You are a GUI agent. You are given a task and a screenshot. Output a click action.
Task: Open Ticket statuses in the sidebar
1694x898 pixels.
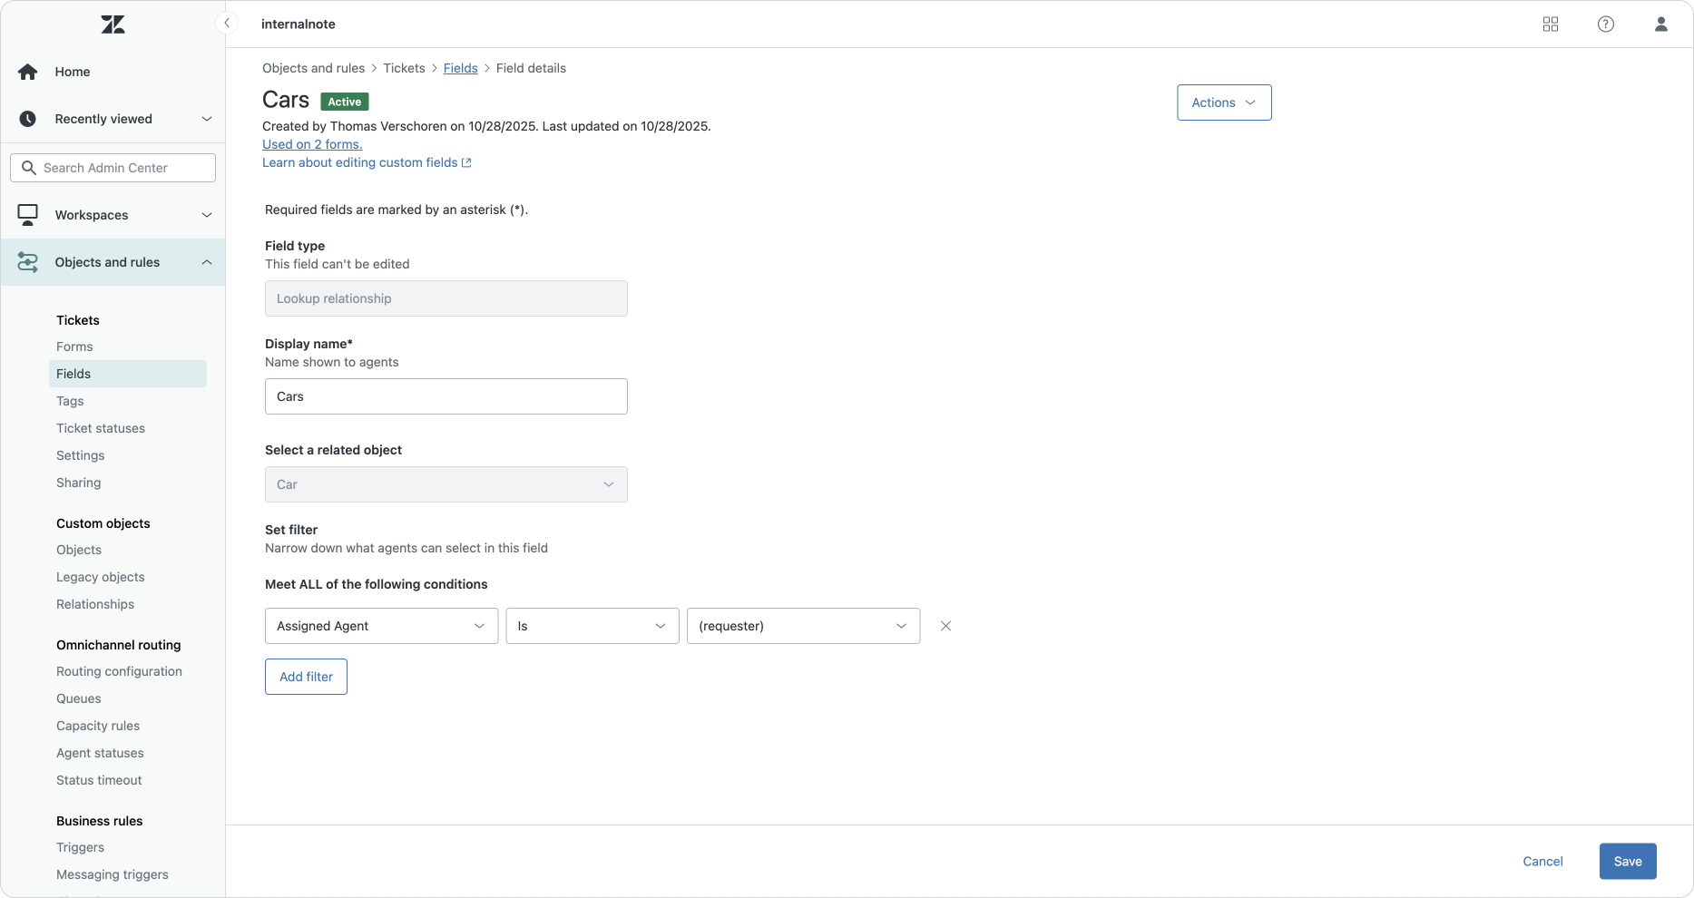pyautogui.click(x=101, y=428)
